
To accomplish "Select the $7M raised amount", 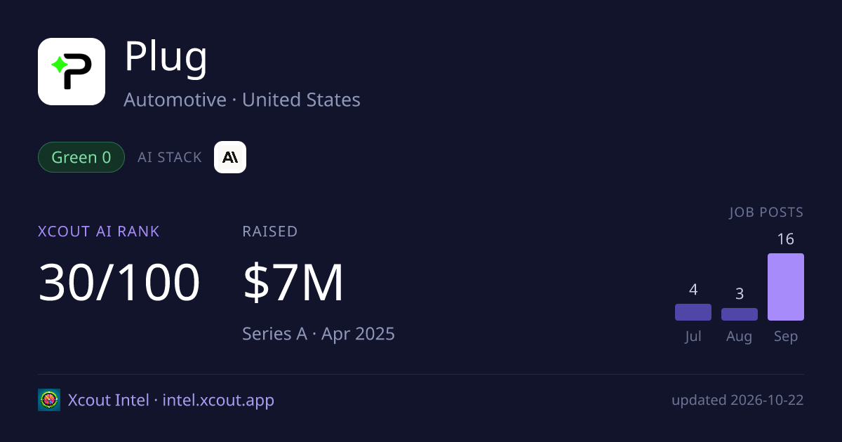I will click(x=293, y=282).
